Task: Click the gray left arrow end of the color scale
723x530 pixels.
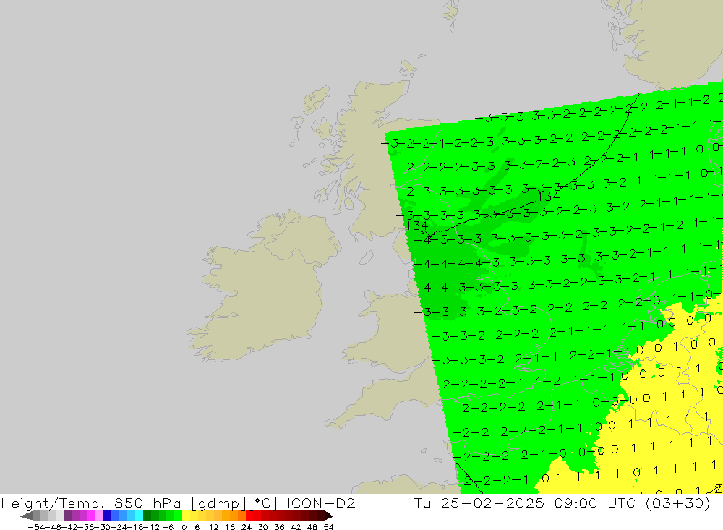Action: click(26, 516)
